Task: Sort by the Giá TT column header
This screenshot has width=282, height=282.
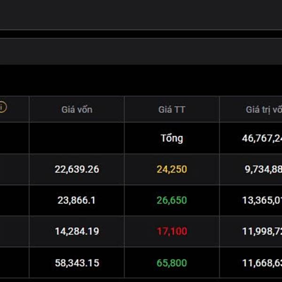Action: [172, 110]
